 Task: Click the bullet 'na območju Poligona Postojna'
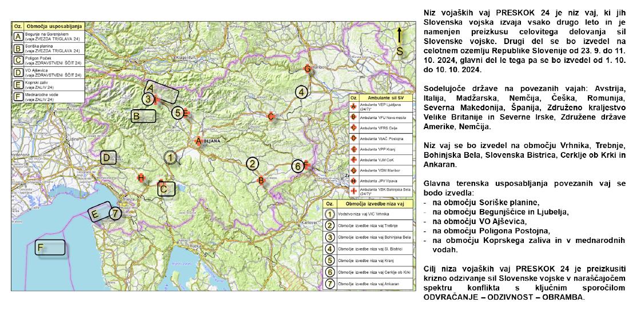point(491,231)
